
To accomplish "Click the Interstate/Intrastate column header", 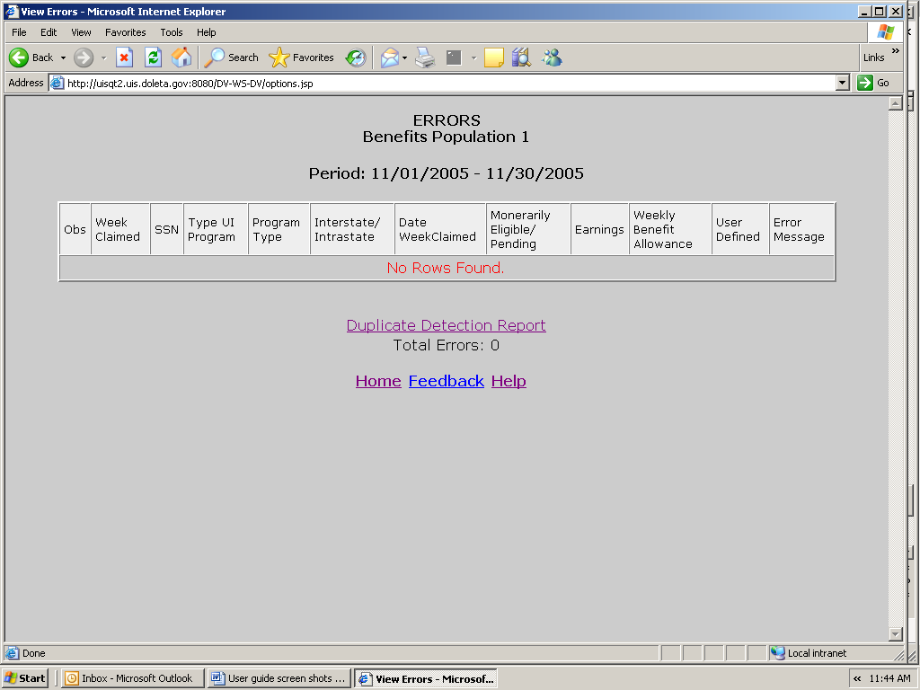I will click(x=352, y=229).
